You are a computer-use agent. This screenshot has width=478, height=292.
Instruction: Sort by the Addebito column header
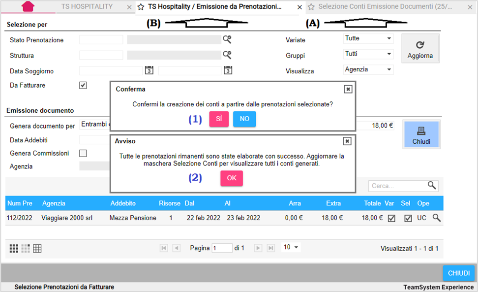click(x=123, y=203)
